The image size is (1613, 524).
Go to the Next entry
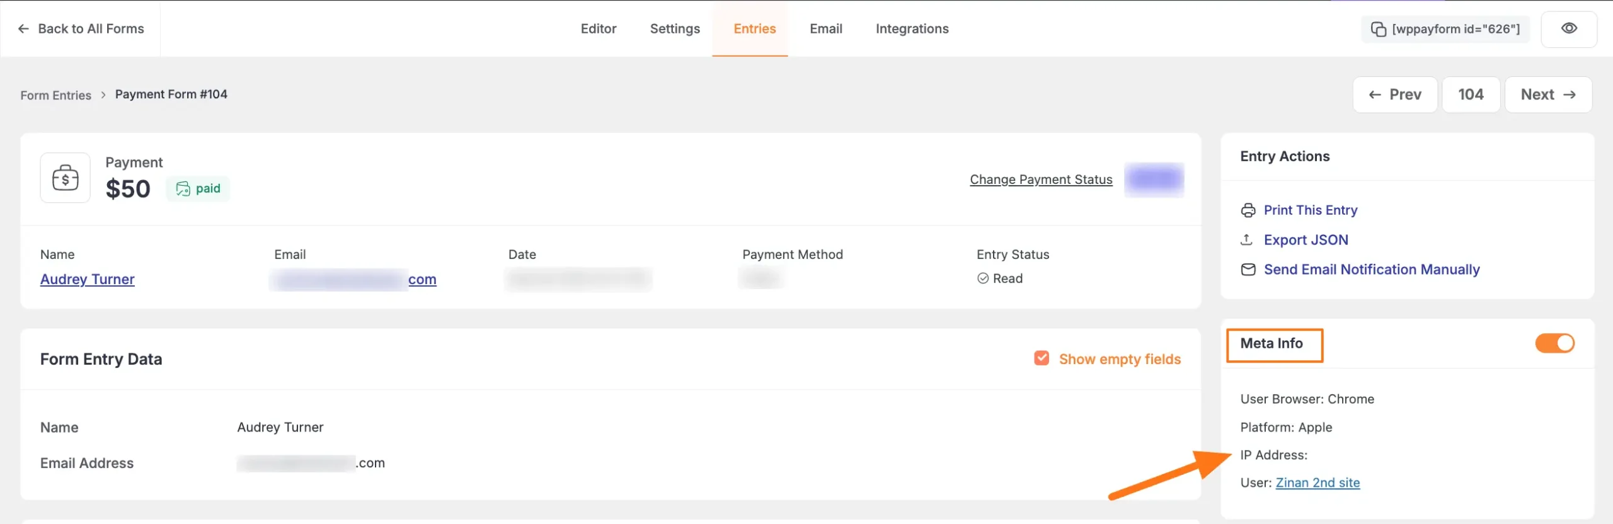(1547, 94)
